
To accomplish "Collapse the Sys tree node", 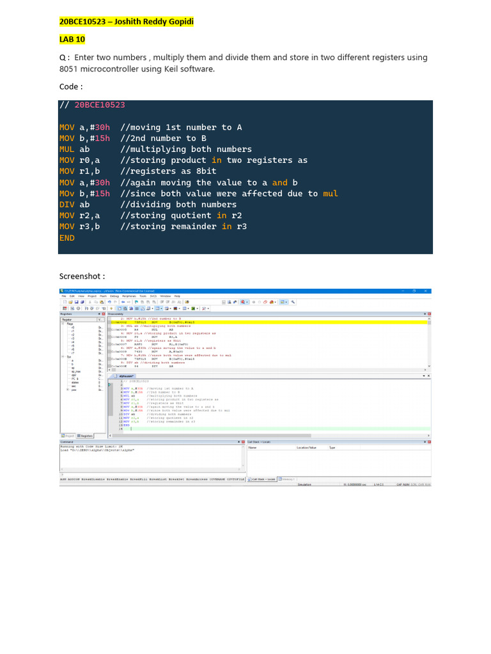I will pyautogui.click(x=63, y=357).
